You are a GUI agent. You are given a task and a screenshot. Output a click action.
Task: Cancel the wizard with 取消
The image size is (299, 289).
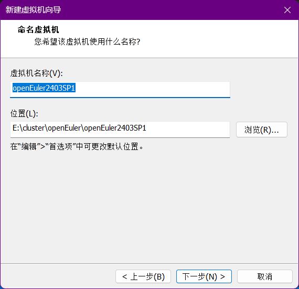pyautogui.click(x=265, y=276)
